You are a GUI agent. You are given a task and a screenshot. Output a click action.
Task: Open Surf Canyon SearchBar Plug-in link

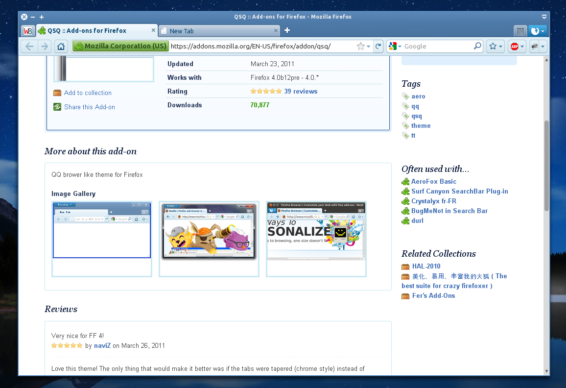[x=460, y=191]
